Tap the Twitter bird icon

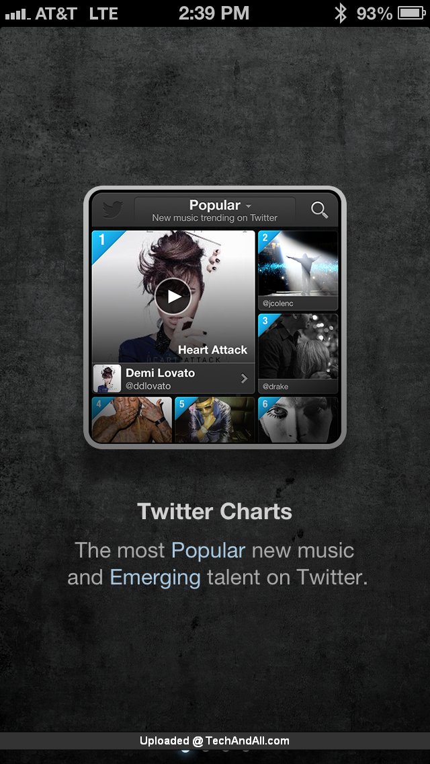(x=112, y=211)
